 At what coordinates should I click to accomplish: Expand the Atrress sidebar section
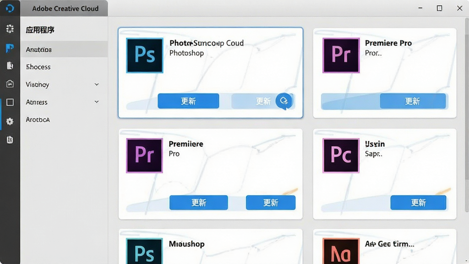(x=97, y=102)
